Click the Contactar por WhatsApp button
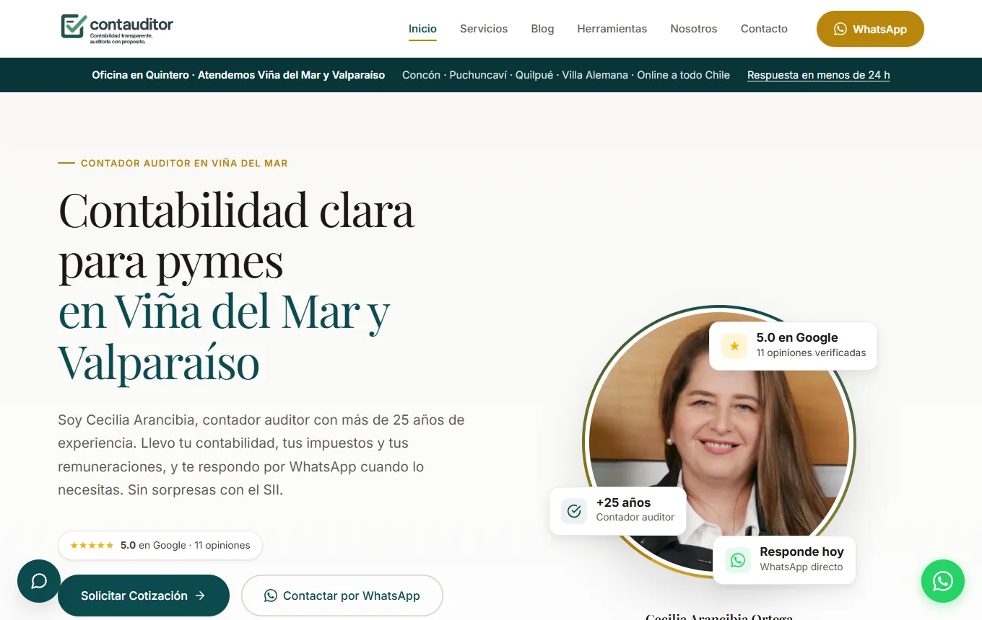 pos(342,595)
